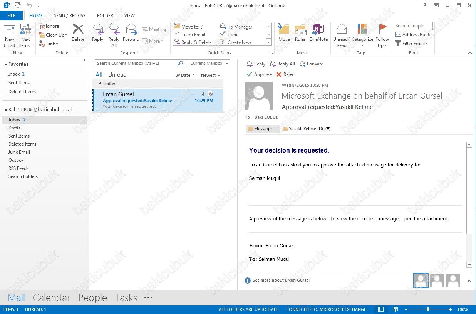
Task: Collapse the BakiCUBUK@bakicubuk.local mailbox tree
Action: tap(5, 110)
